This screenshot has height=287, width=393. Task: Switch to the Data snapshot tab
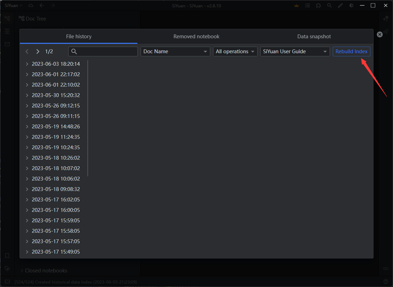point(314,37)
